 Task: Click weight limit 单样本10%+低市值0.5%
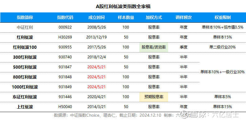pos(222,27)
